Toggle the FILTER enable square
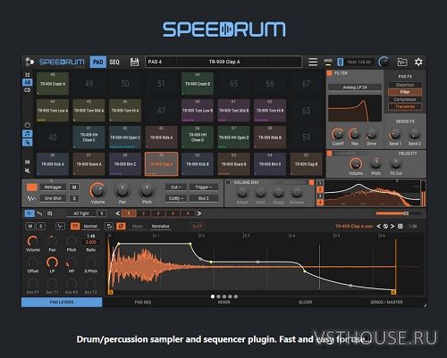Image resolution: width=447 pixels, height=358 pixels. (330, 73)
